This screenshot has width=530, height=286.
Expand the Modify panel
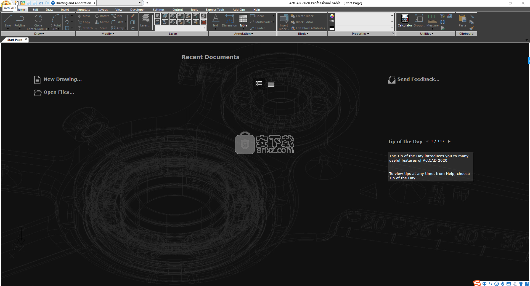click(x=108, y=34)
